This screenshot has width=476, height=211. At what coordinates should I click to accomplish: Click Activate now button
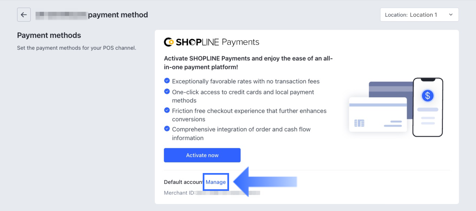click(202, 155)
